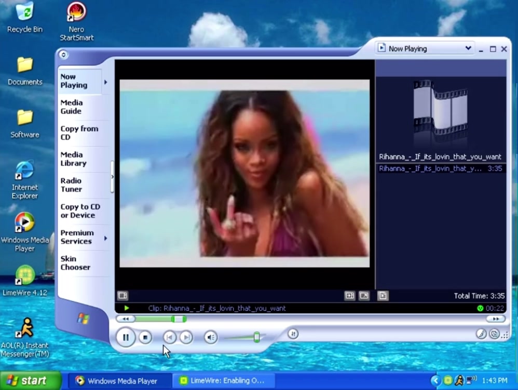
Task: Click the Windows Media Player desktop shortcut
Action: [x=25, y=232]
